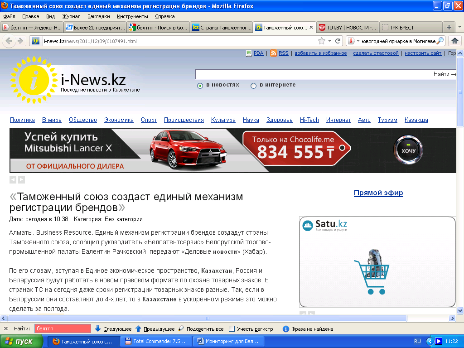Click the Yandex search engine icon

pyautogui.click(x=351, y=41)
